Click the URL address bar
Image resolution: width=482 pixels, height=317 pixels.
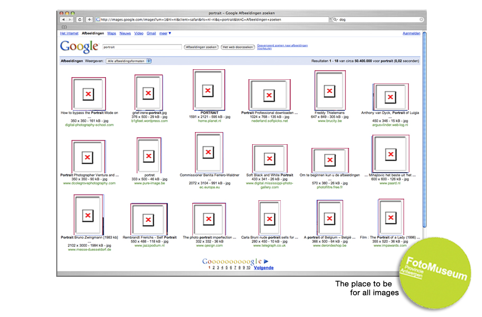point(212,20)
